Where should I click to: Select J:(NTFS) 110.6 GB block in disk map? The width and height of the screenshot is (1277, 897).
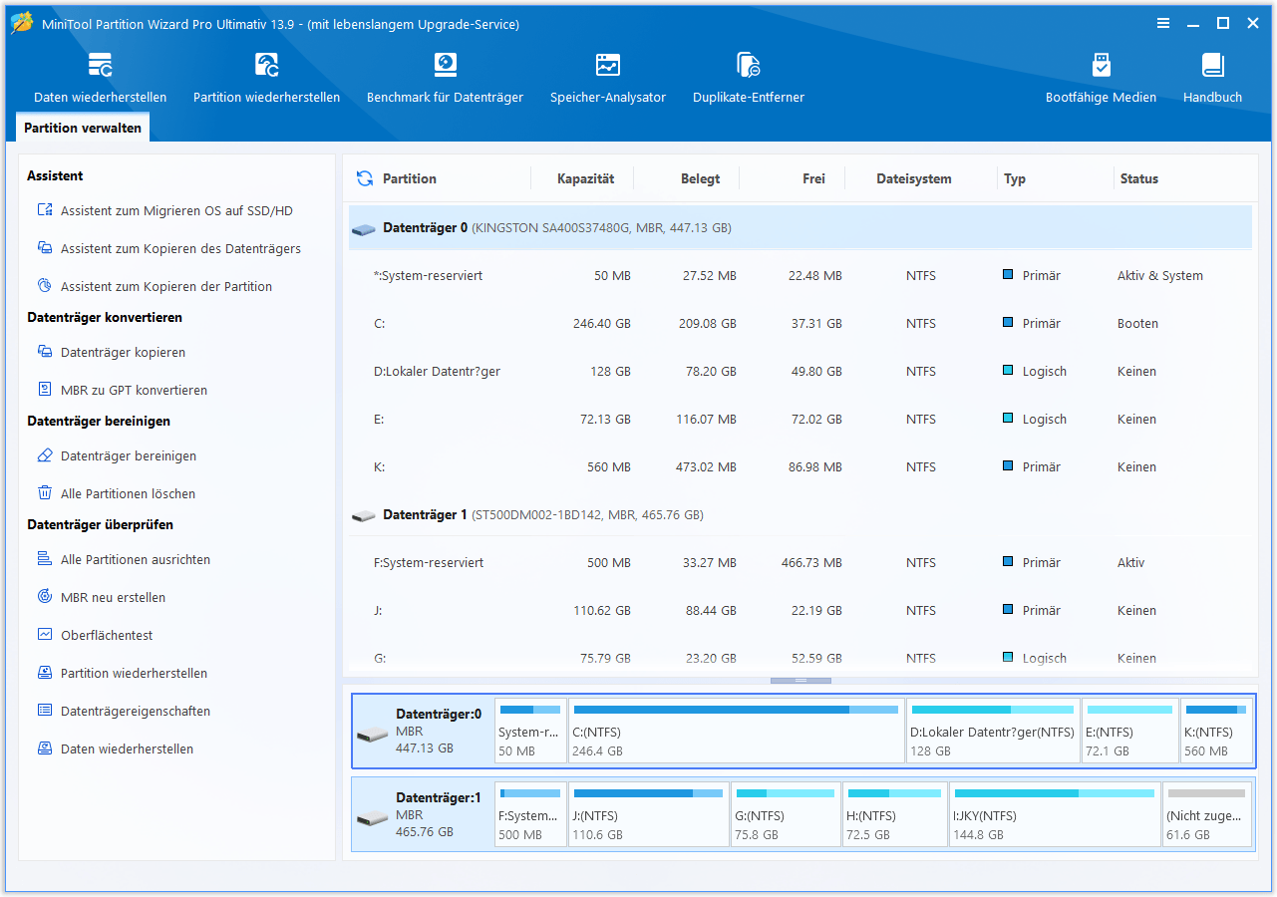click(648, 814)
